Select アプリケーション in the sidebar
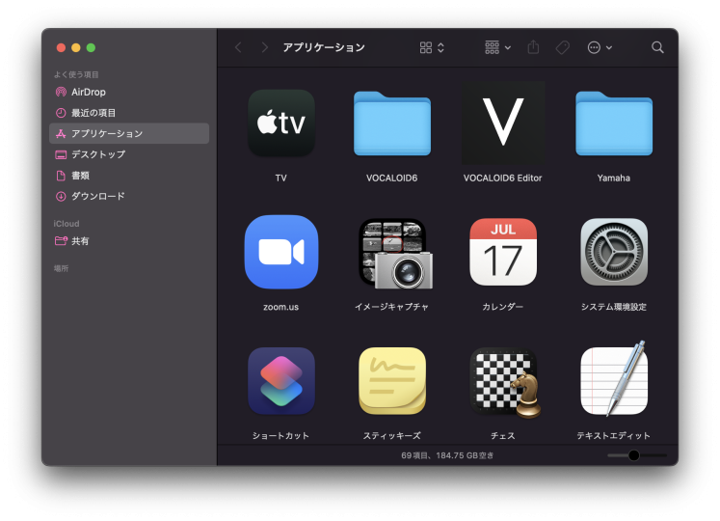This screenshot has height=521, width=720. coord(129,133)
